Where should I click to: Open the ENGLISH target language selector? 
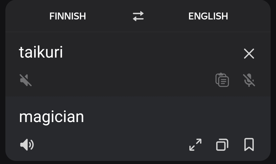[208, 16]
